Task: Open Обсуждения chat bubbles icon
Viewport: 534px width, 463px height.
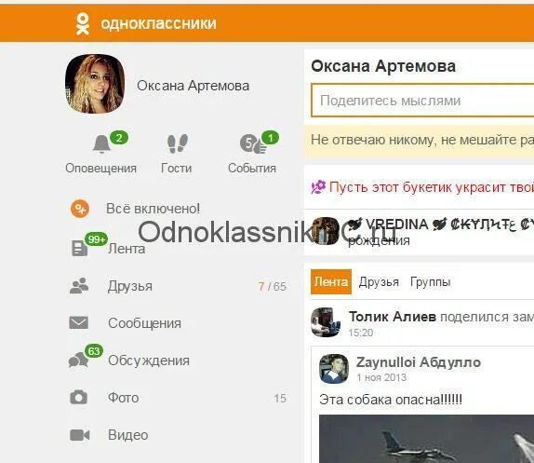Action: (78, 360)
